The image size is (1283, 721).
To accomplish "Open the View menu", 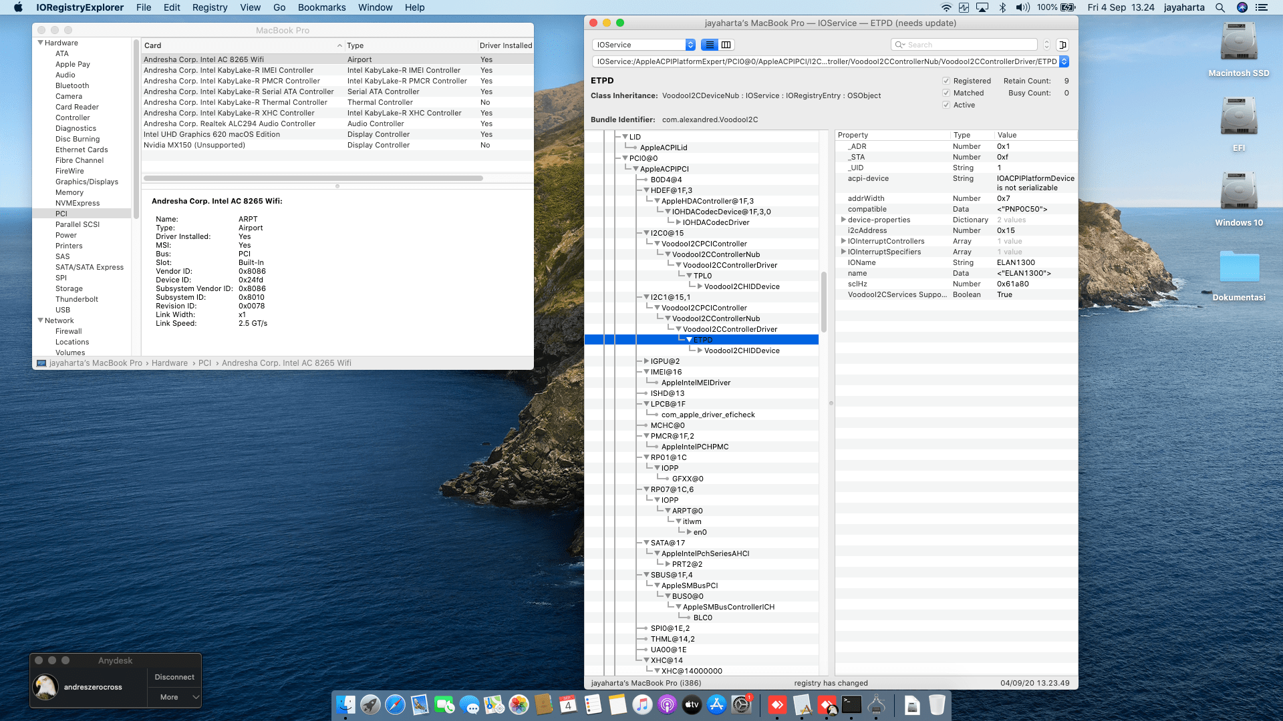I will click(251, 7).
